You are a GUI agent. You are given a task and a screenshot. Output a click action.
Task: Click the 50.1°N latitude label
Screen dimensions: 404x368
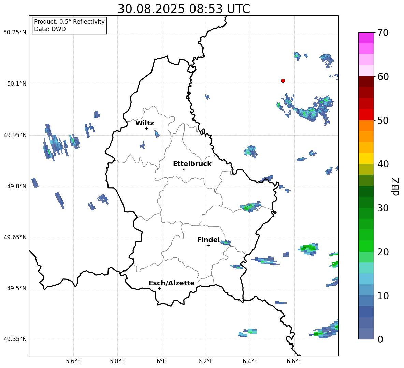click(17, 84)
